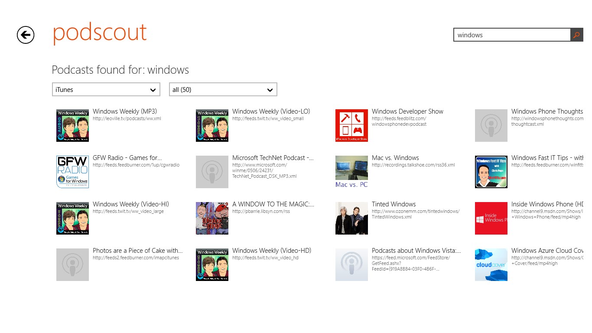Open the Windows Developer Show red tile icon
The width and height of the screenshot is (592, 333).
point(351,125)
